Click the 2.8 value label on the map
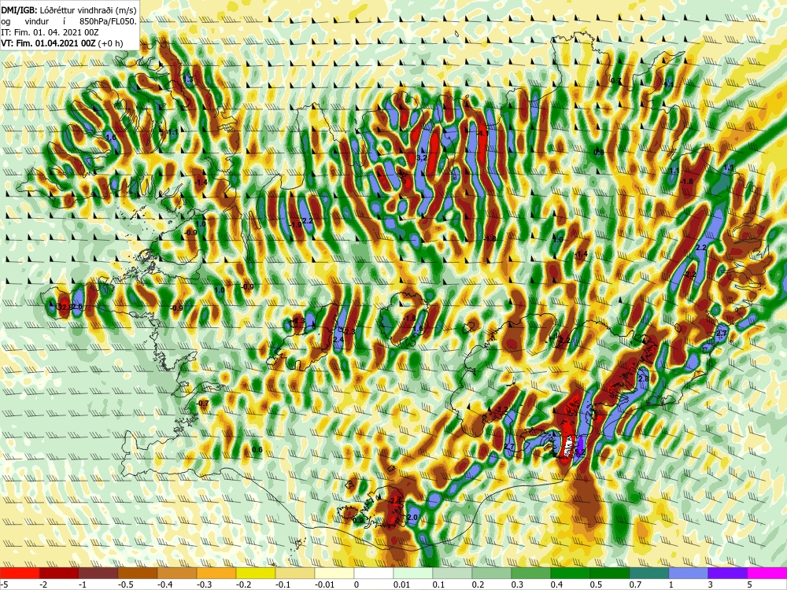 [x=644, y=379]
